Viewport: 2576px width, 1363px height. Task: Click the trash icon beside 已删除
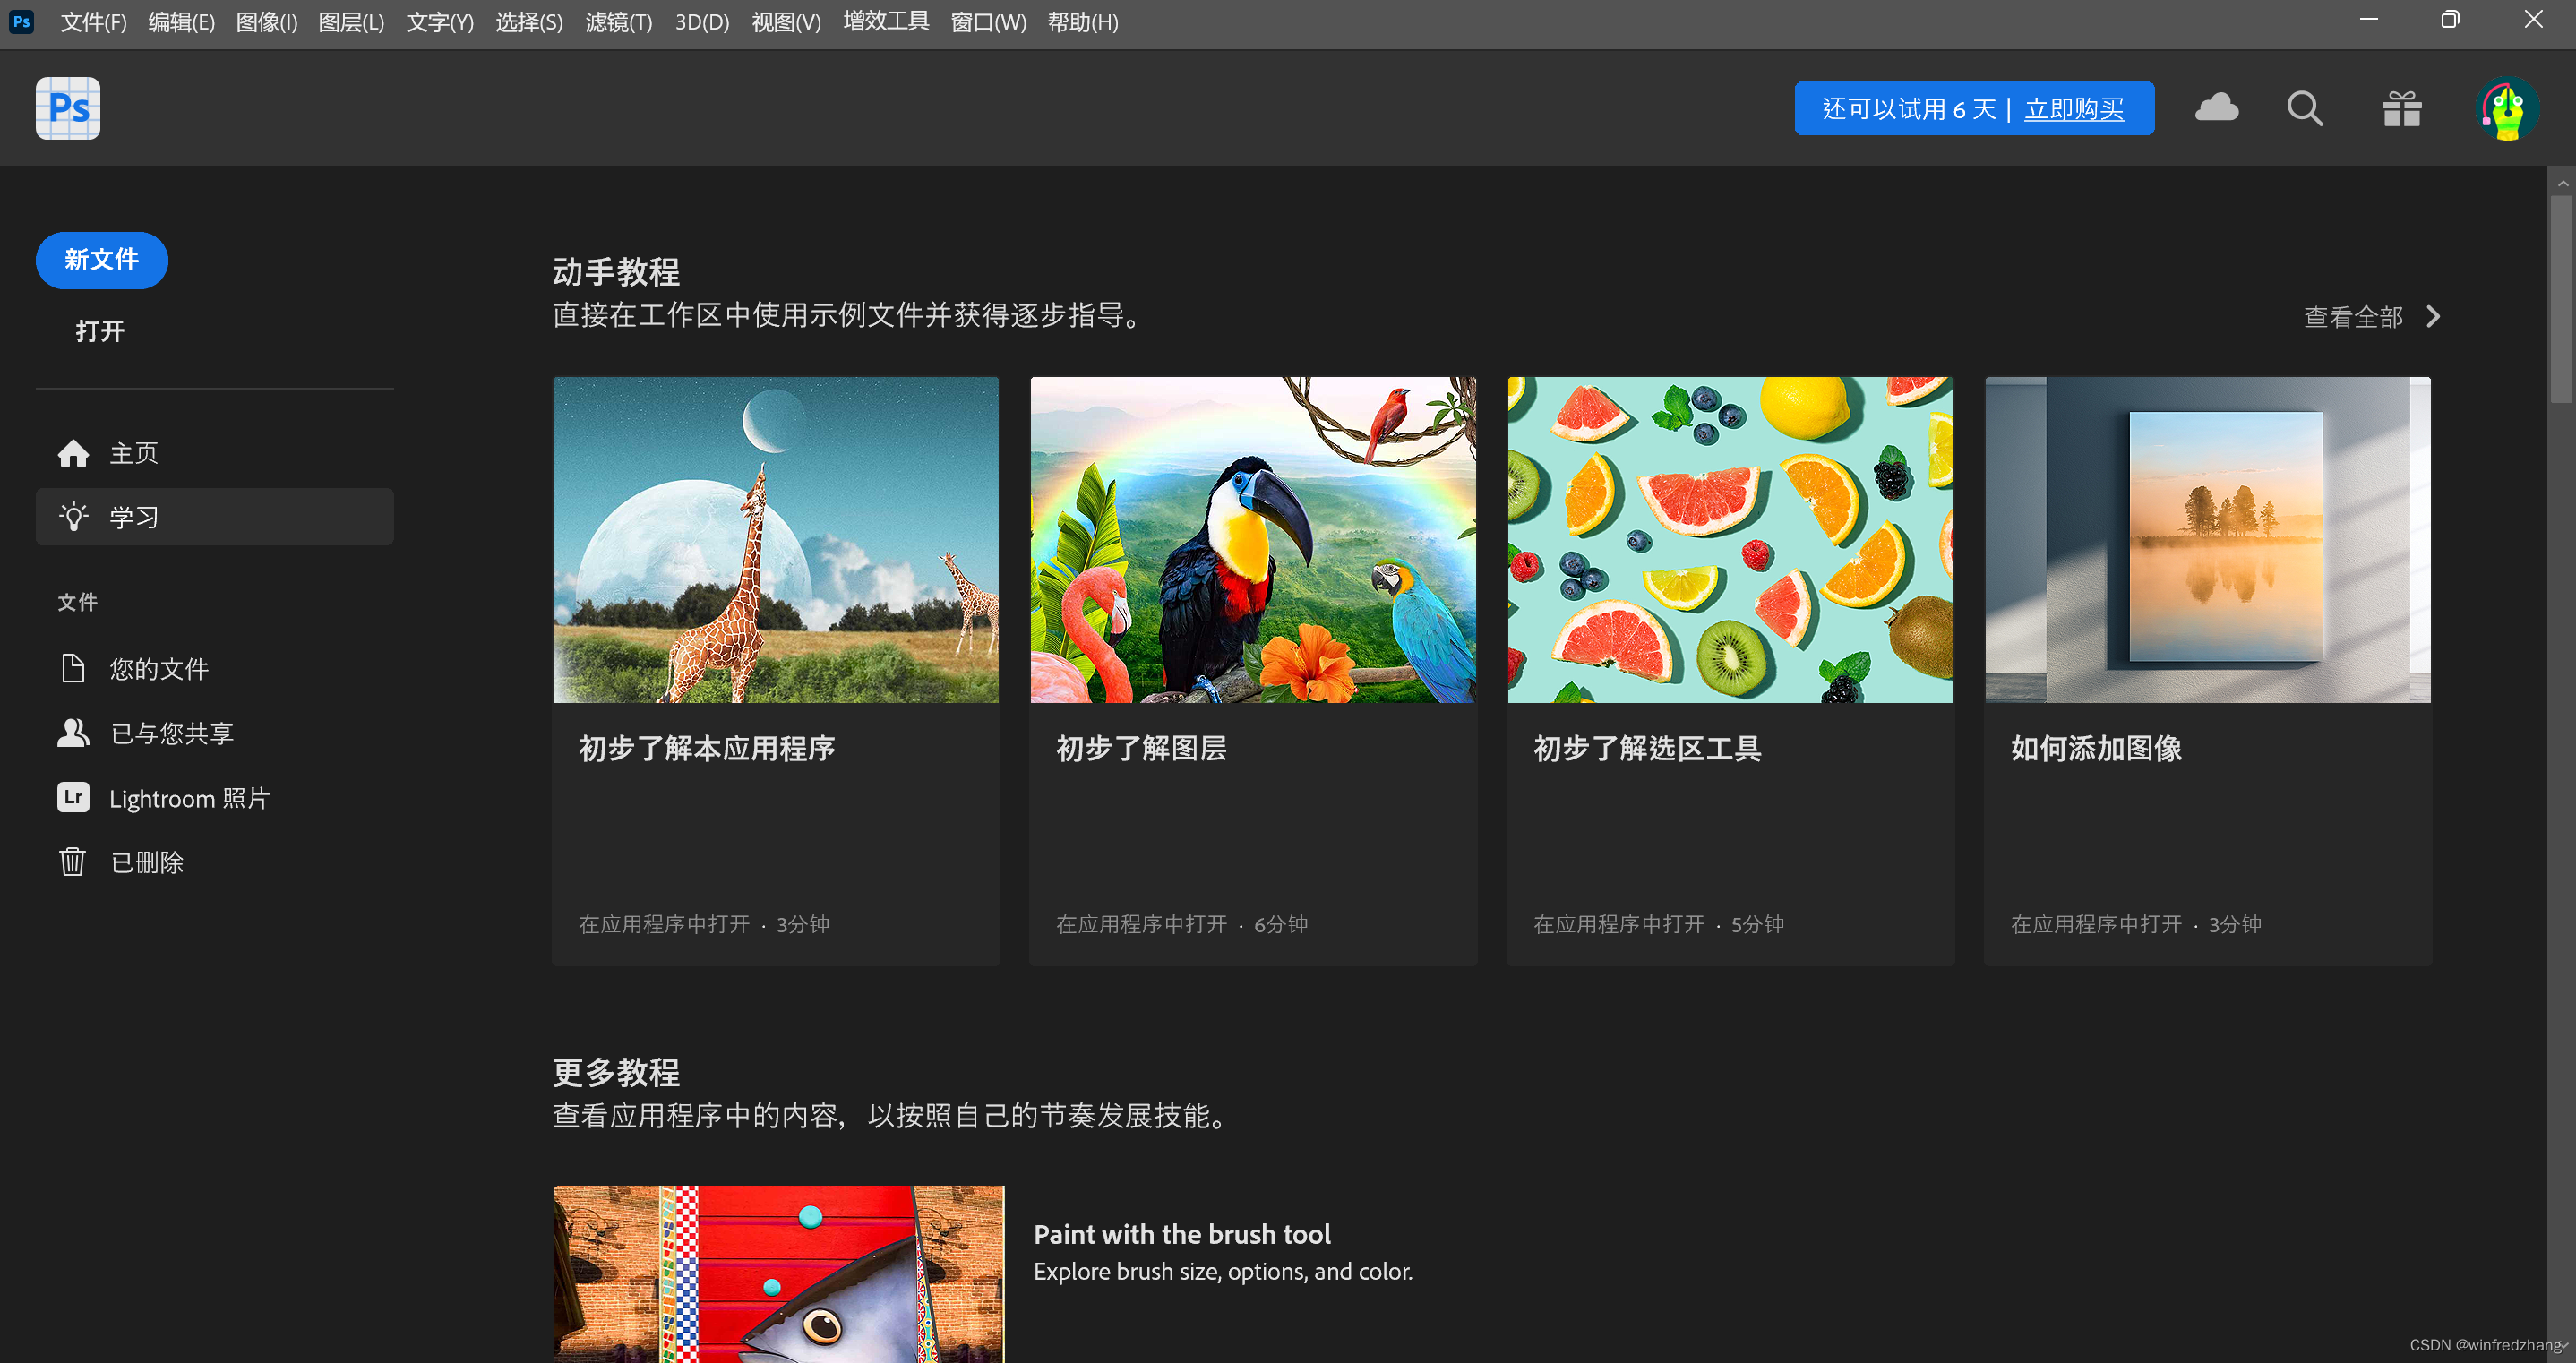click(x=72, y=861)
